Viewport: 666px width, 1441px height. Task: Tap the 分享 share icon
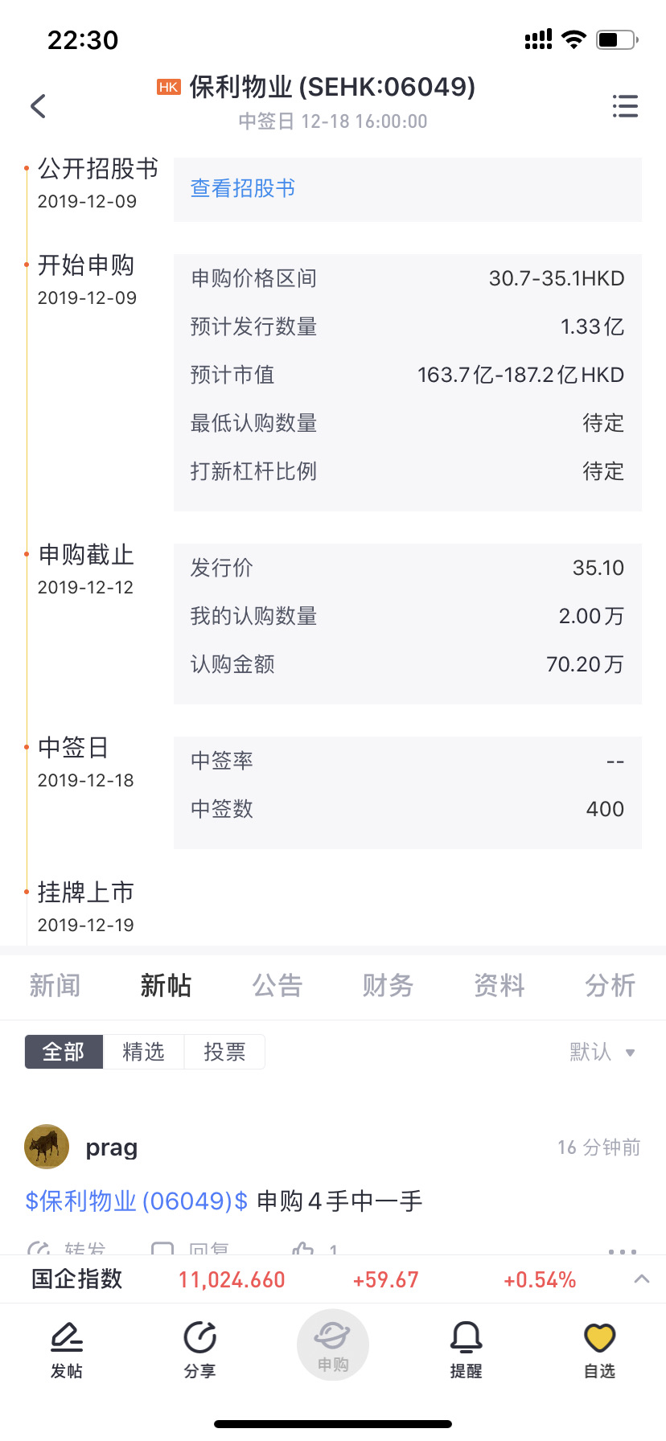pyautogui.click(x=199, y=1338)
